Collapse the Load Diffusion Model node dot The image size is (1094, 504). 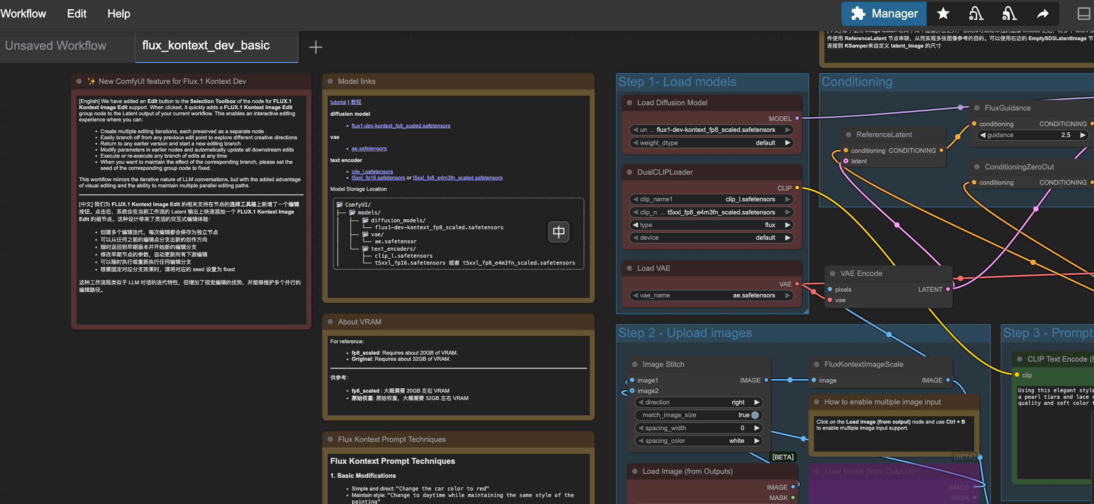pos(630,103)
